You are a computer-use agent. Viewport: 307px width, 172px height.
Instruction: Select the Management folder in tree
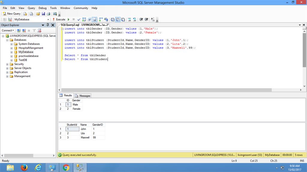[22, 76]
